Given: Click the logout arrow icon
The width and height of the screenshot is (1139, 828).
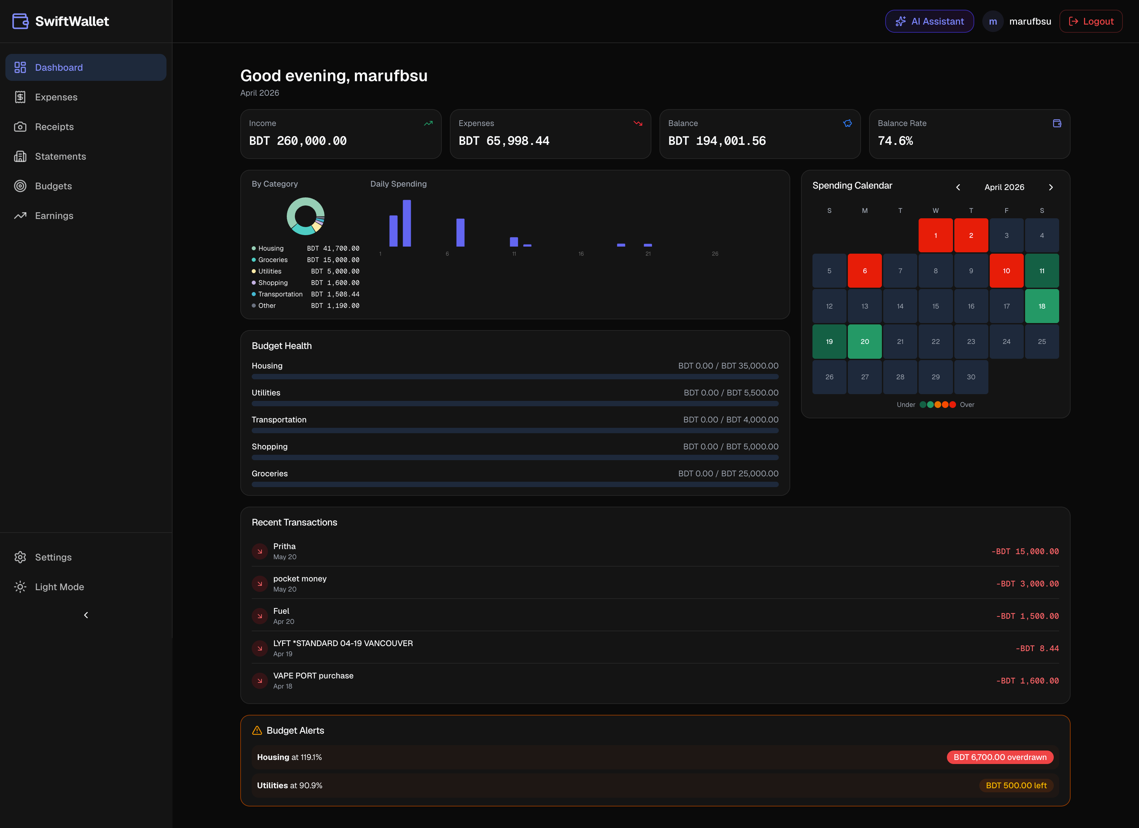Looking at the screenshot, I should point(1073,21).
